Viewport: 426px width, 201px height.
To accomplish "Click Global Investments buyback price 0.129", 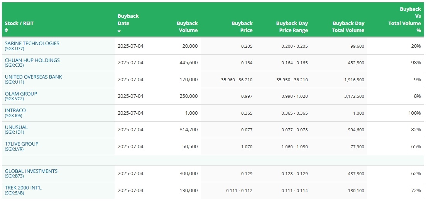I will click(x=247, y=174).
